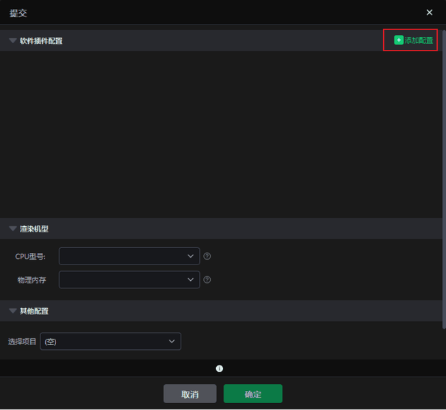The height and width of the screenshot is (410, 446).
Task: Click the green plus 添加配置 icon
Action: pos(399,40)
